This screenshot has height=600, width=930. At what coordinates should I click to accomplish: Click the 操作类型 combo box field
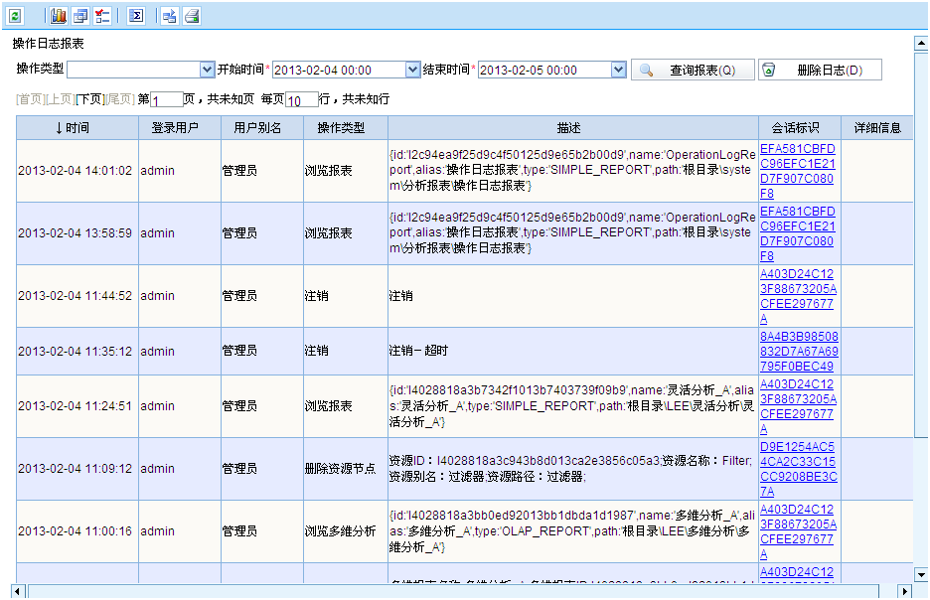[140, 70]
